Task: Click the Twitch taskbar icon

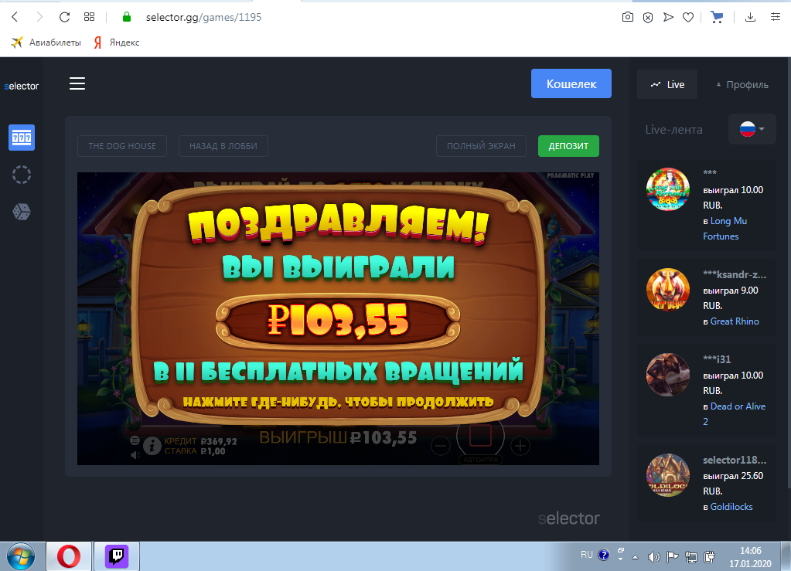Action: tap(117, 556)
